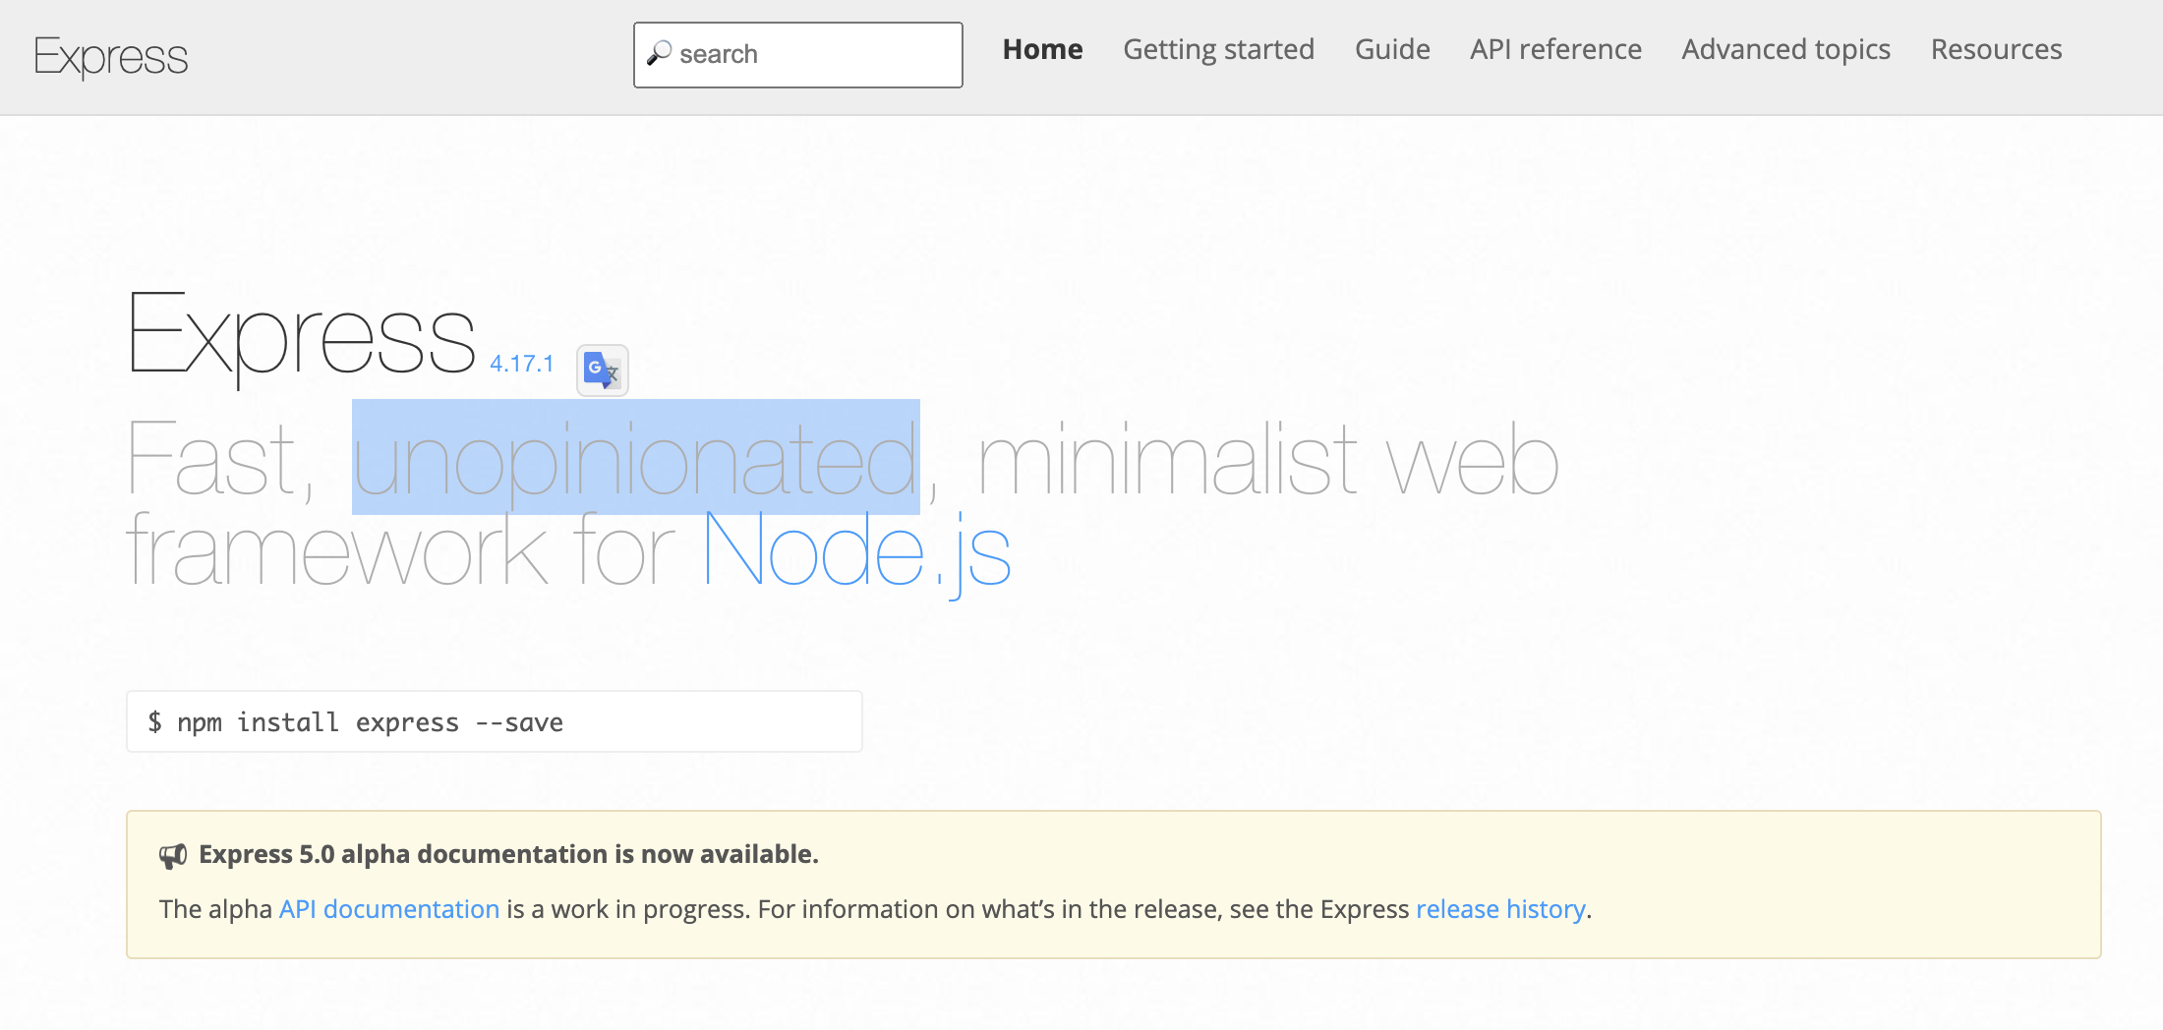
Task: Click the Google Translate popup icon
Action: click(x=602, y=371)
